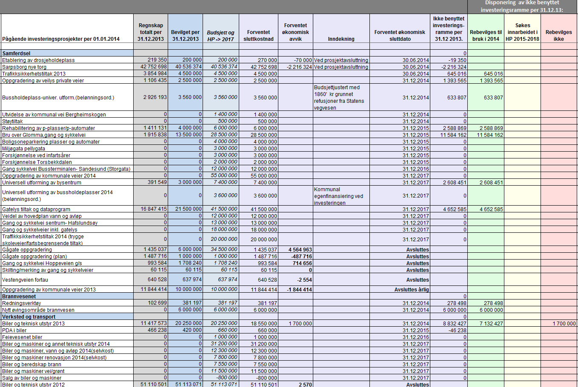
Task: Select the 'Verksted og transport' section header
Action: click(67, 317)
